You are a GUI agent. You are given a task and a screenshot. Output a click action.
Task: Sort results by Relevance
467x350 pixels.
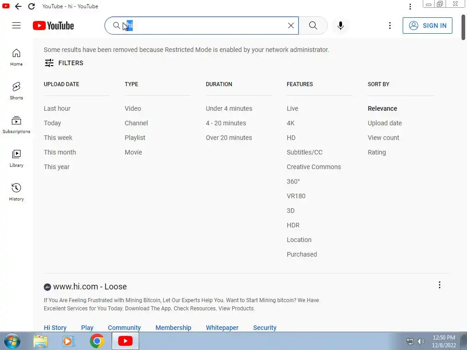coord(383,108)
